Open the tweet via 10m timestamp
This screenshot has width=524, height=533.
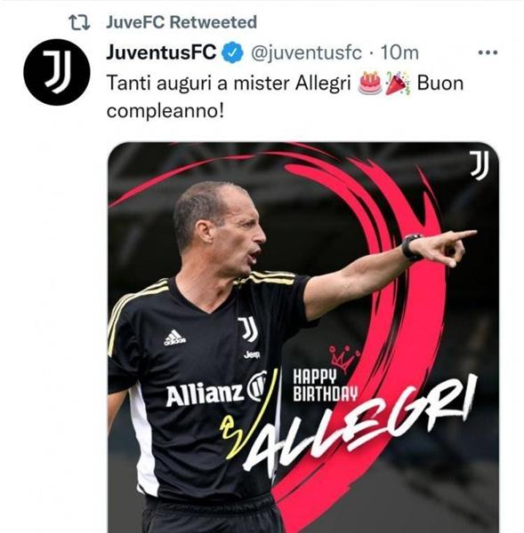point(399,52)
